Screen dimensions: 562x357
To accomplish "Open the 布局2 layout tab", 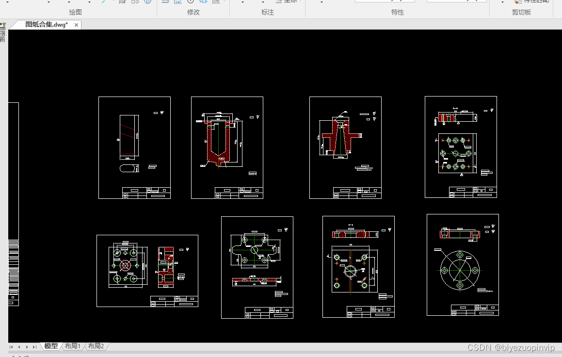I will pos(96,346).
